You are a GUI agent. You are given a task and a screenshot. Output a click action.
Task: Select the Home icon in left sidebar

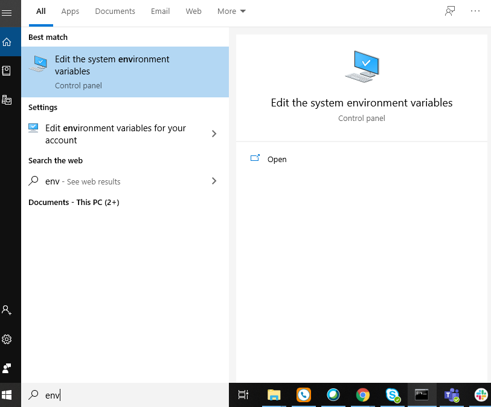7,42
